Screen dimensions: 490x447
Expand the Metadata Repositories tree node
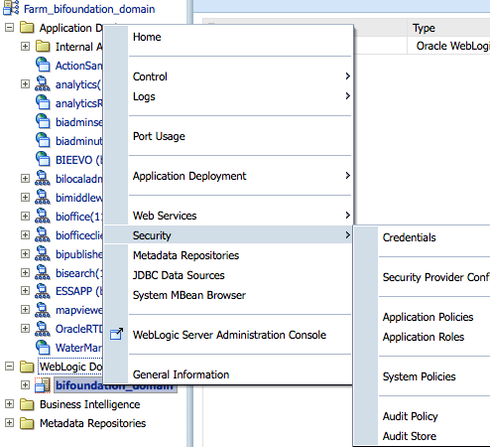point(10,423)
